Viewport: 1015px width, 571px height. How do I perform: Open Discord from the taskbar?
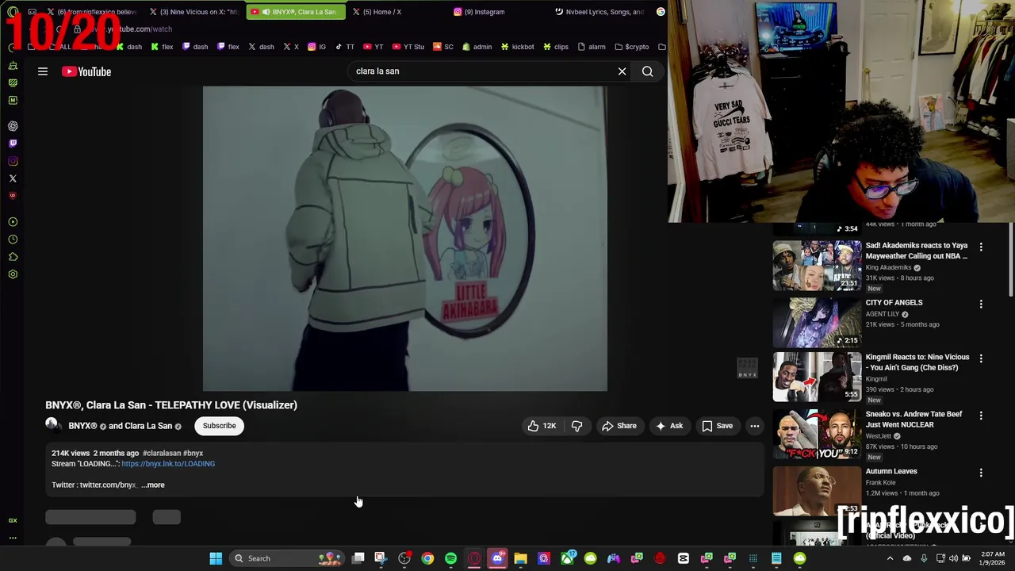tap(497, 558)
